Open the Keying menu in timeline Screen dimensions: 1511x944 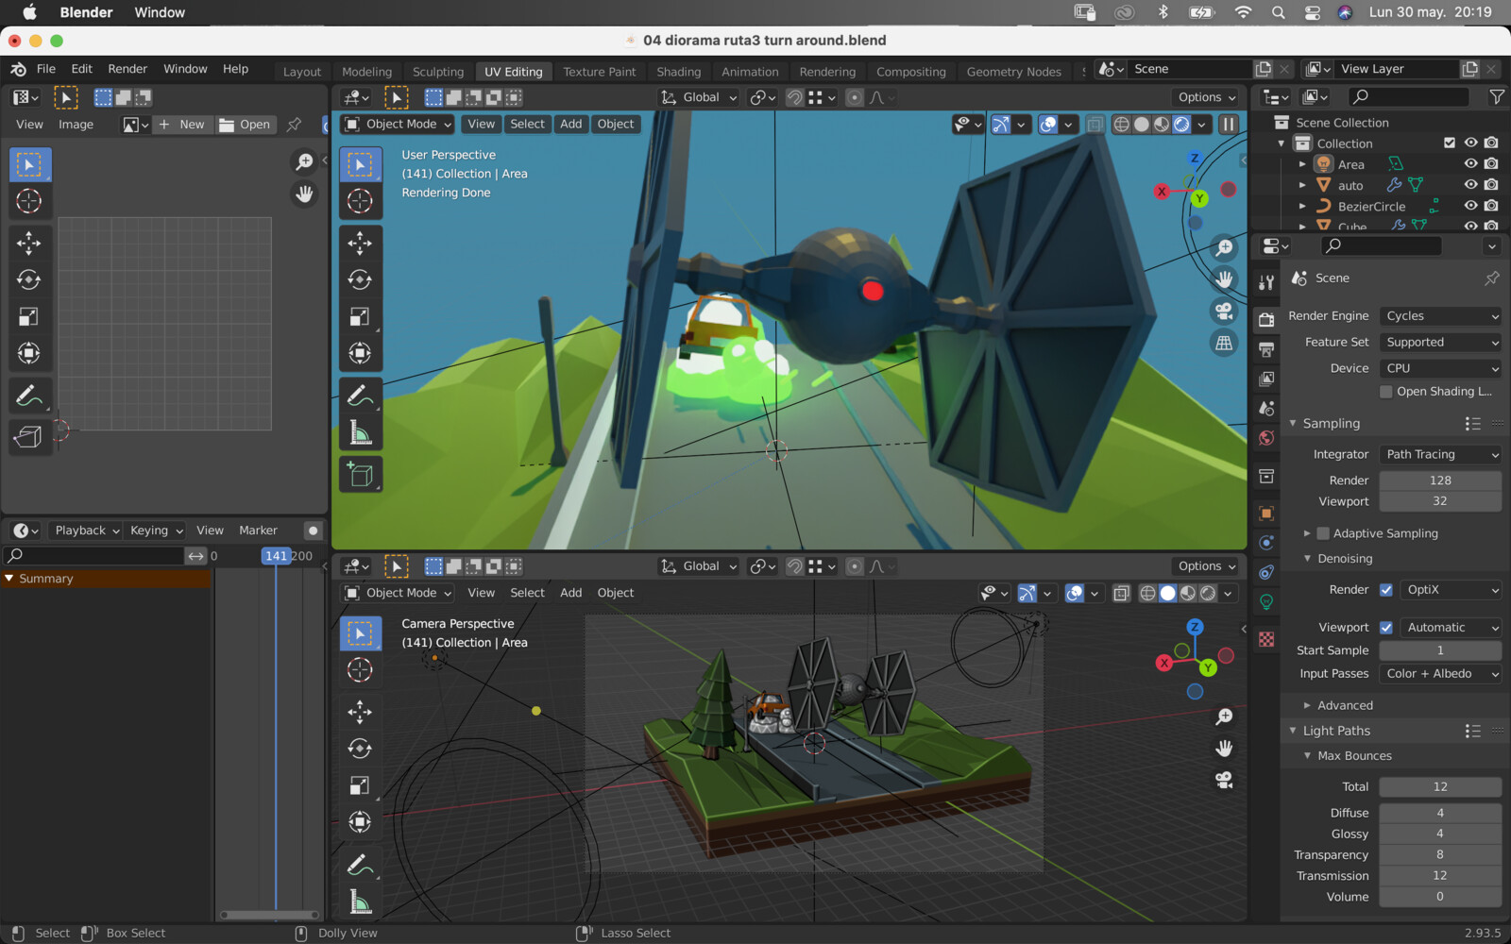click(156, 531)
